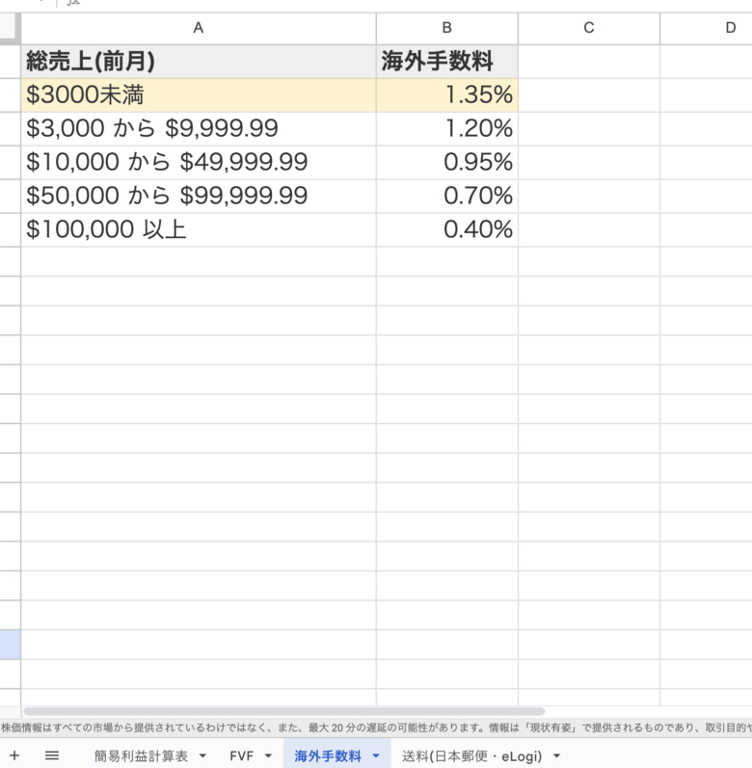The width and height of the screenshot is (752, 768).
Task: Select cell $100,000 以上
Action: (199, 229)
